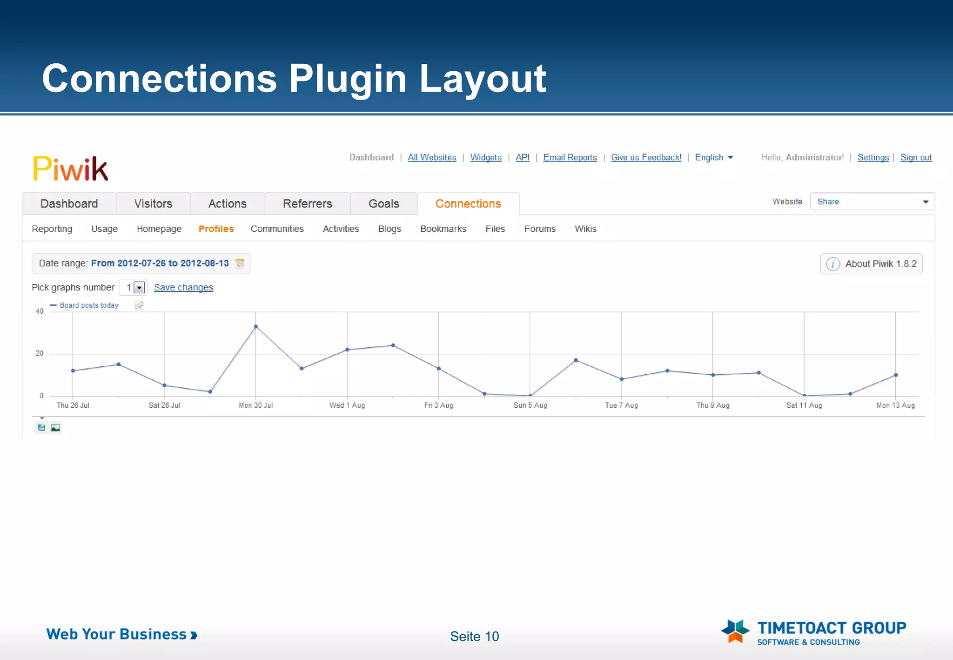Click the Seite 10 page number
Screen dimensions: 953x660
coord(474,636)
